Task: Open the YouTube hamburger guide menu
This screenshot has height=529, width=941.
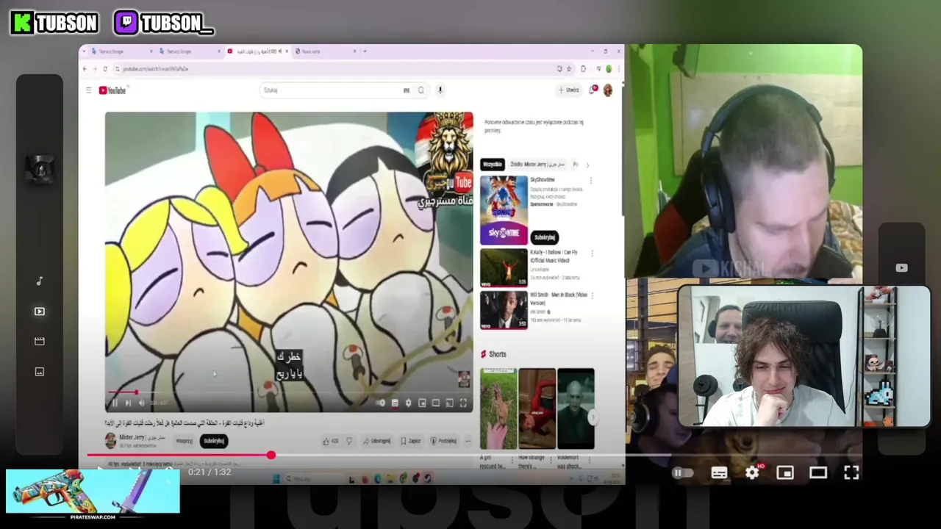Action: coord(88,90)
